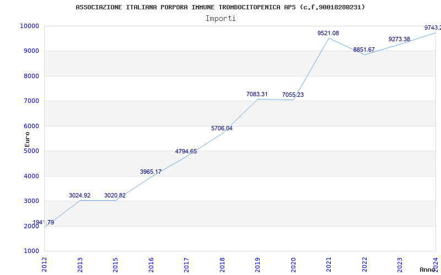
Task: Click the y-axis value 8000
Action: (x=31, y=76)
